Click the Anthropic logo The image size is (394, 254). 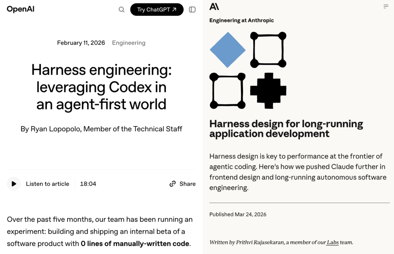coord(214,6)
